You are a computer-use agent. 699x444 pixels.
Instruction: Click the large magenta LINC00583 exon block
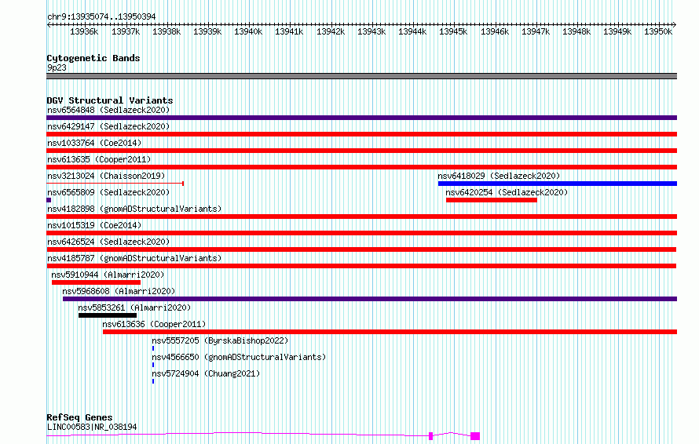[475, 436]
